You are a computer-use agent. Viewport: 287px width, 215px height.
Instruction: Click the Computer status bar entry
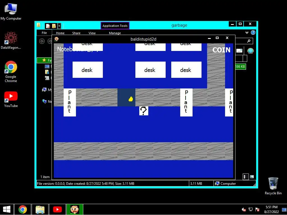click(226, 184)
